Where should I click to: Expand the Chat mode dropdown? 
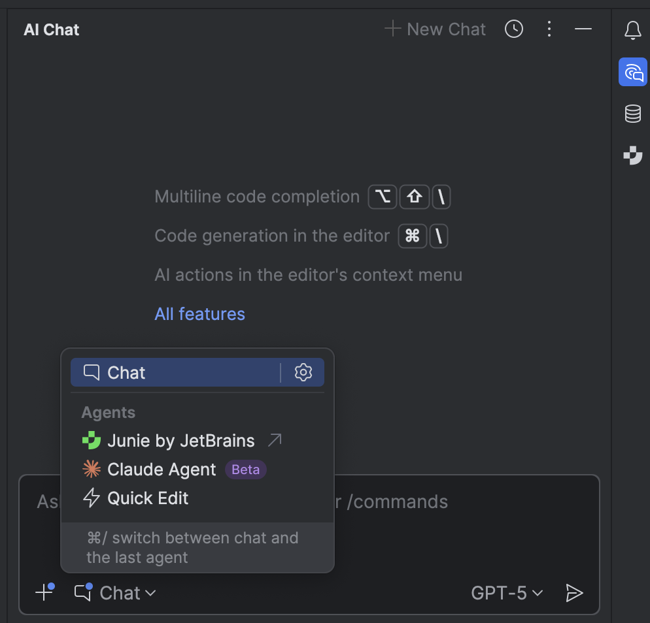pos(116,593)
